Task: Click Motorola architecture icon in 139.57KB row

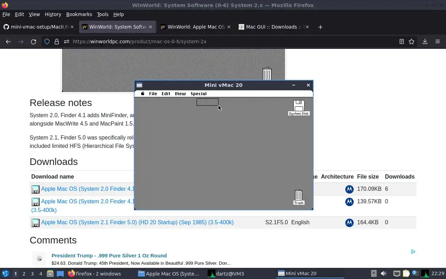Action: click(x=349, y=202)
